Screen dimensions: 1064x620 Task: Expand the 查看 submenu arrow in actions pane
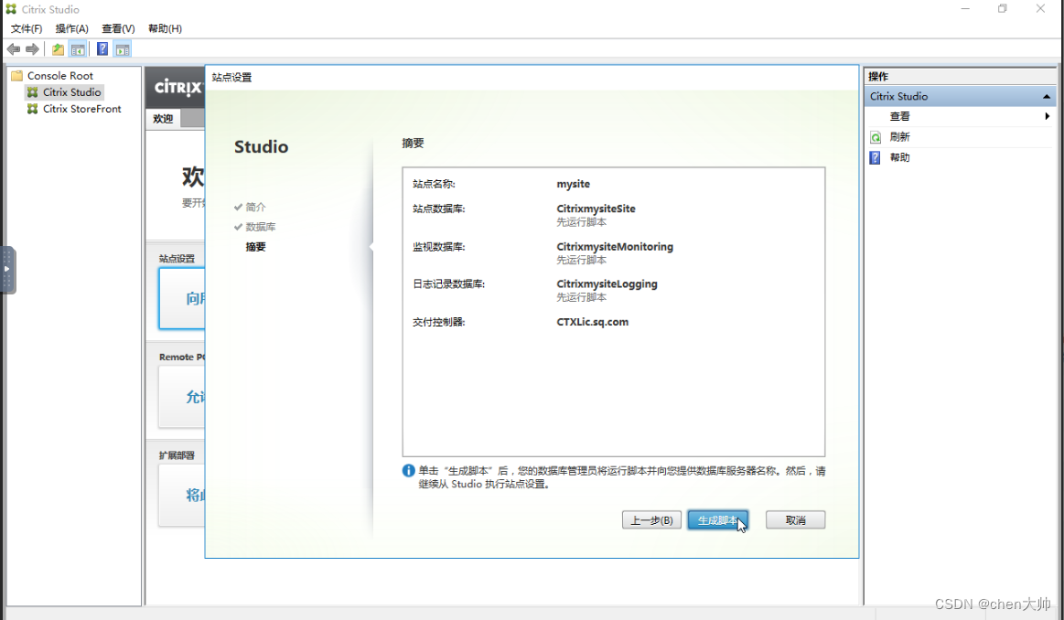tap(1047, 116)
